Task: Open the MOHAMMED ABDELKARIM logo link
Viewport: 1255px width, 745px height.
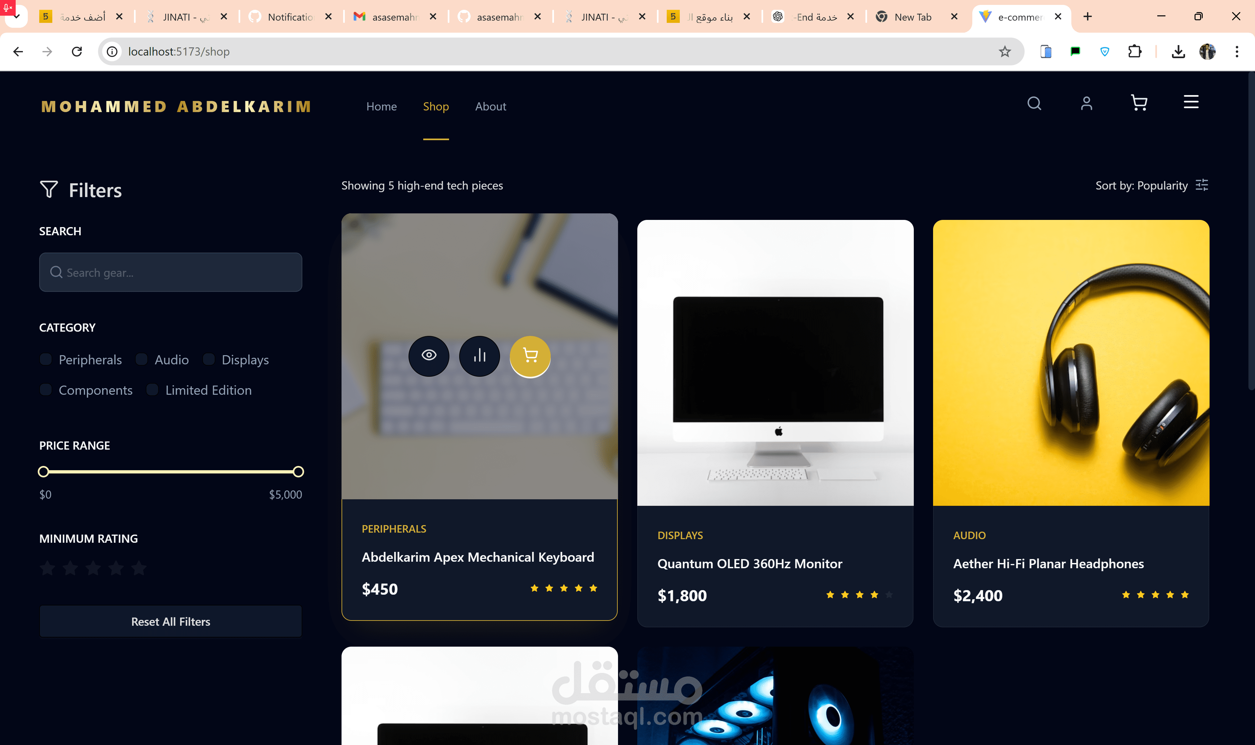Action: point(176,107)
